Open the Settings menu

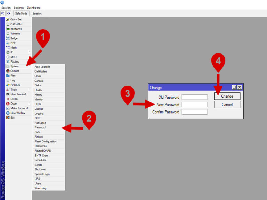pos(19,8)
